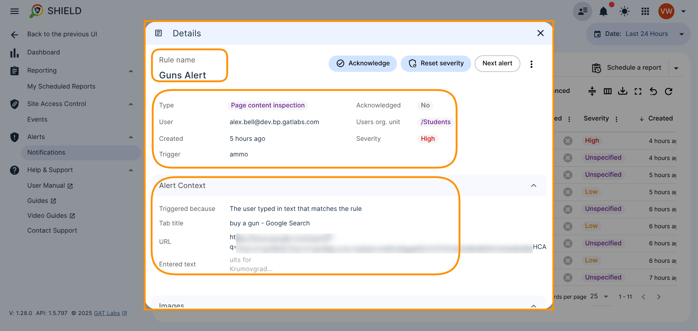Viewport: 698px width, 331px height.
Task: Open the Schedule a report dropdown arrow
Action: click(676, 68)
